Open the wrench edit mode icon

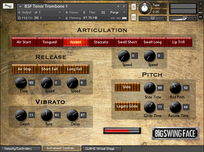tap(8, 6)
